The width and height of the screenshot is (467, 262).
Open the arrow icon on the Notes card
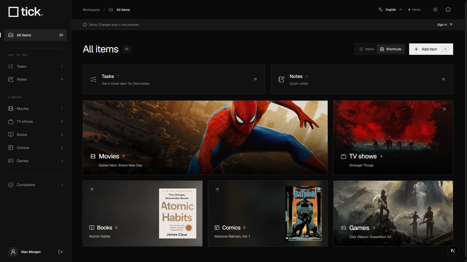click(443, 79)
